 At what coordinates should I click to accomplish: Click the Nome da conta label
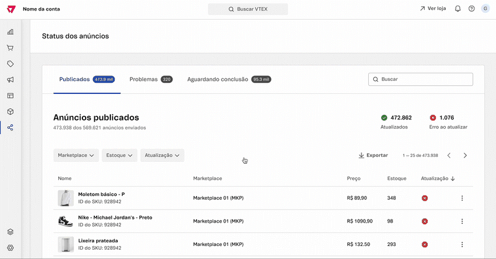pyautogui.click(x=41, y=9)
